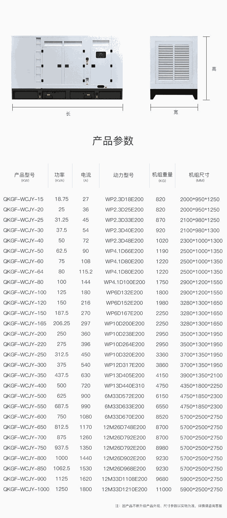
Task: Select the QKGF-WCJY-1000 model entry
Action: click(x=26, y=489)
